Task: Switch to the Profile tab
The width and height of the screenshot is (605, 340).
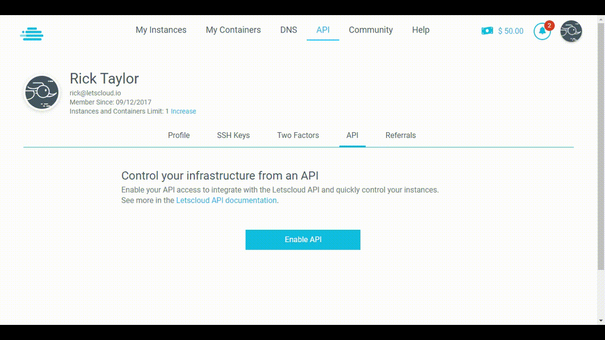Action: click(x=179, y=136)
